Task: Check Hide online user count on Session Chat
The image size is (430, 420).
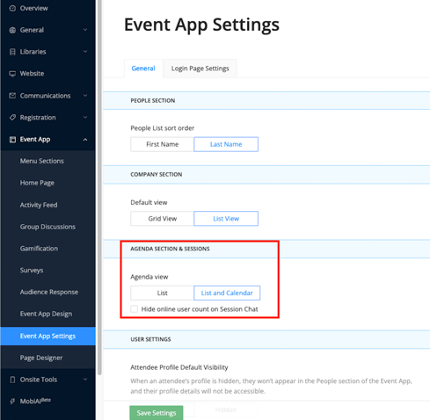Action: coord(135,309)
